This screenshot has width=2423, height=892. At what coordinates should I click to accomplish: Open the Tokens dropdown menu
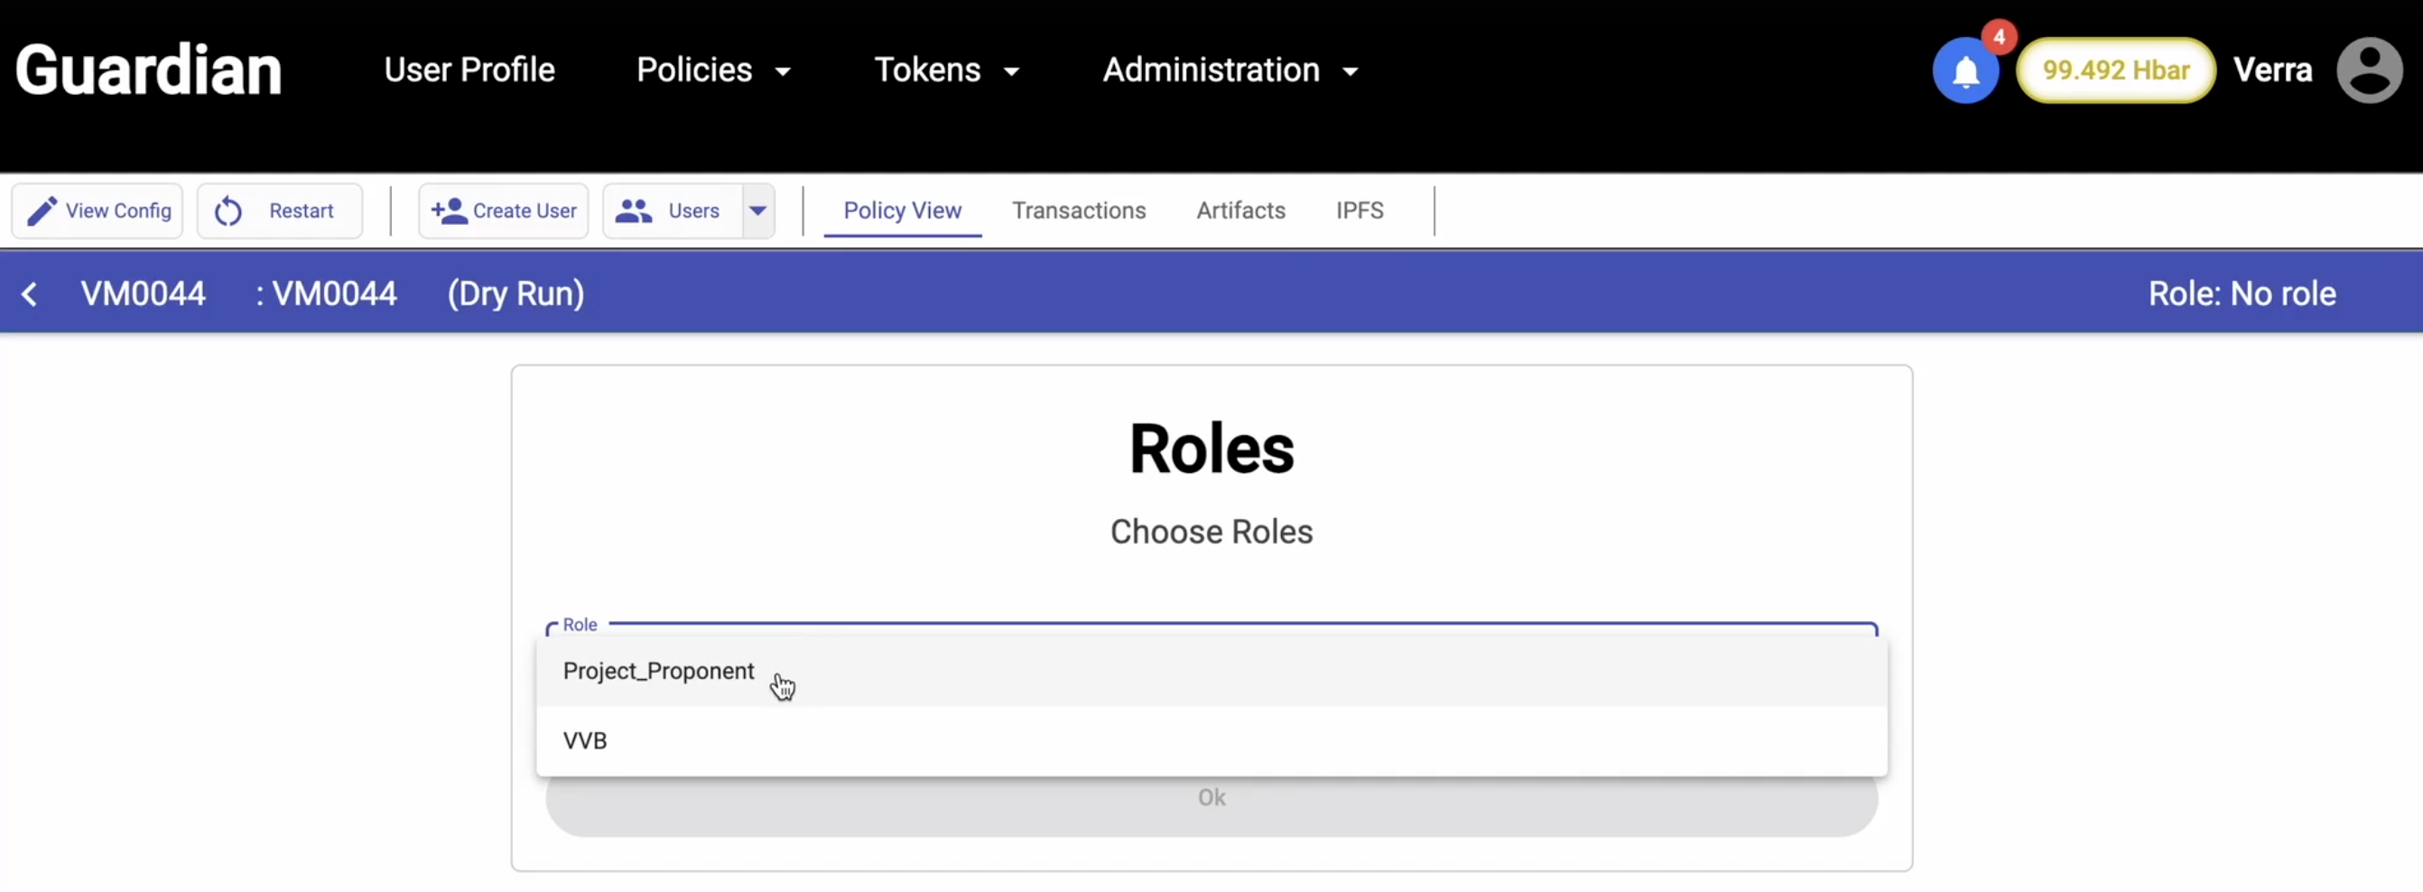[946, 70]
